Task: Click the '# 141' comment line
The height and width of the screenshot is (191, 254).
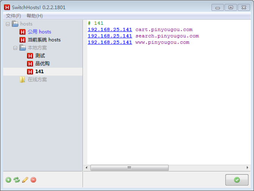Action: click(96, 23)
